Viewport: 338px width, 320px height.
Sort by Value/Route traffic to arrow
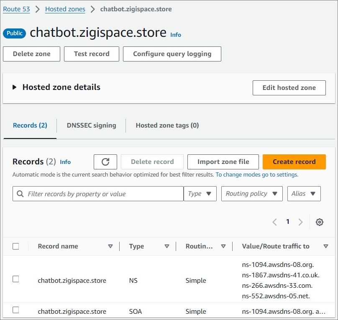[x=326, y=246]
